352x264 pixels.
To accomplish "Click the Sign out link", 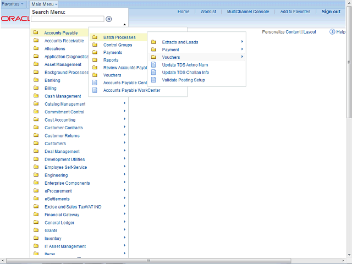I will (331, 12).
